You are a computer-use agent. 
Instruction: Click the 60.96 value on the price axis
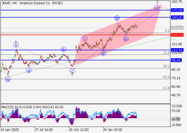[x=176, y=87]
